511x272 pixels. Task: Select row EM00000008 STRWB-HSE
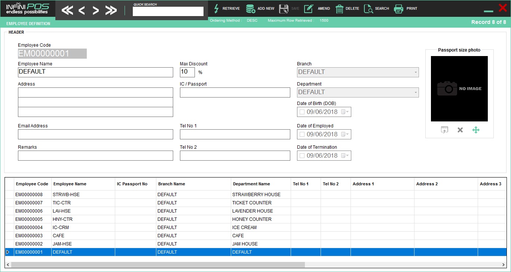click(256, 195)
